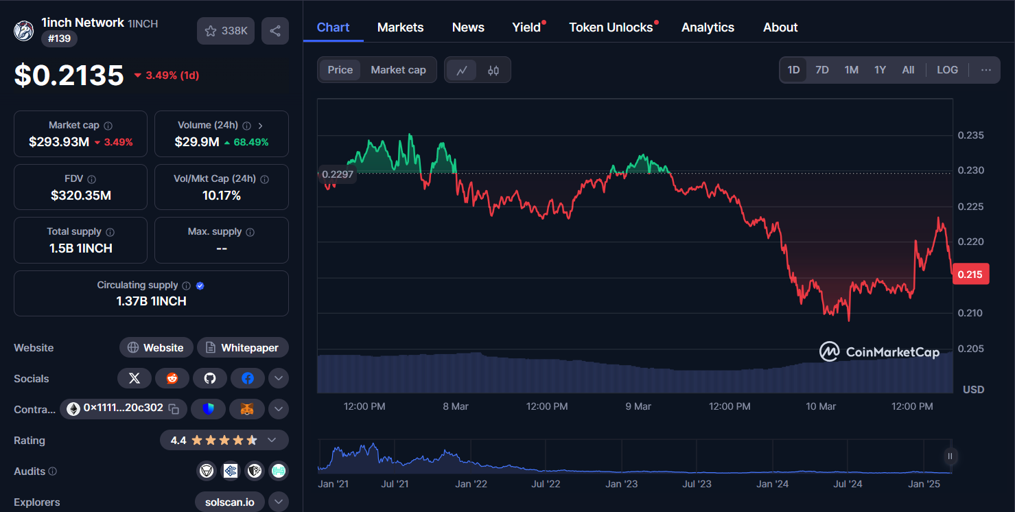Screen dimensions: 1015x512
Task: Open the 1inch X (Twitter) social icon
Action: [x=135, y=378]
